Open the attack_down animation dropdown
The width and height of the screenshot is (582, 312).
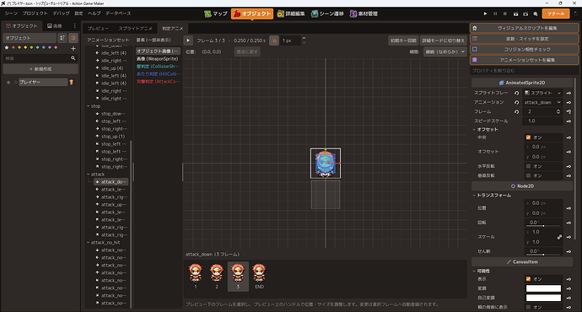click(x=542, y=102)
